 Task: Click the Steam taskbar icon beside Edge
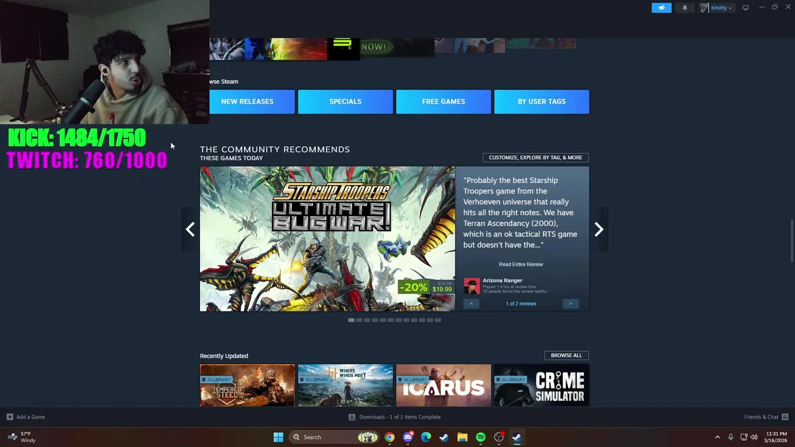point(444,437)
